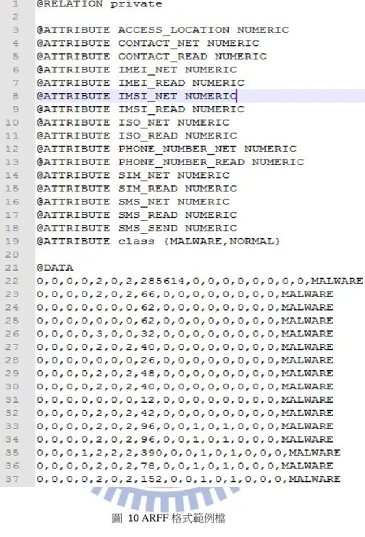
Task: Click the SMS_SEND attribute line
Action: (137, 228)
